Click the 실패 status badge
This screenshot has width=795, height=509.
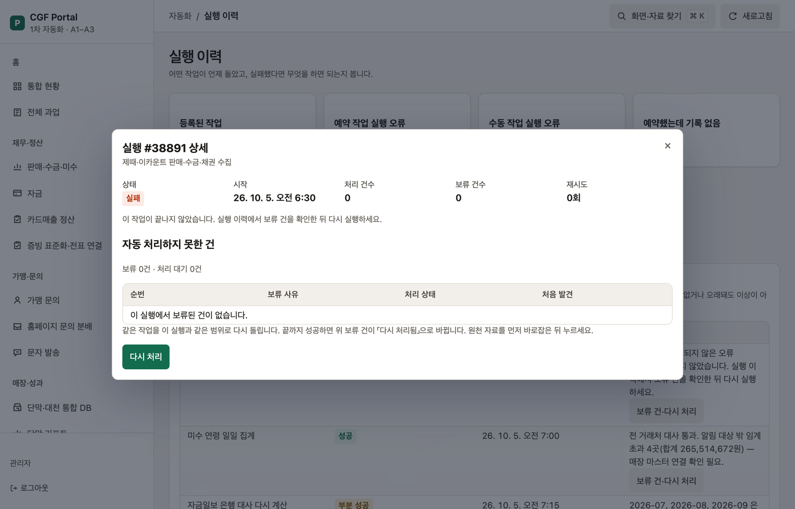click(x=133, y=198)
